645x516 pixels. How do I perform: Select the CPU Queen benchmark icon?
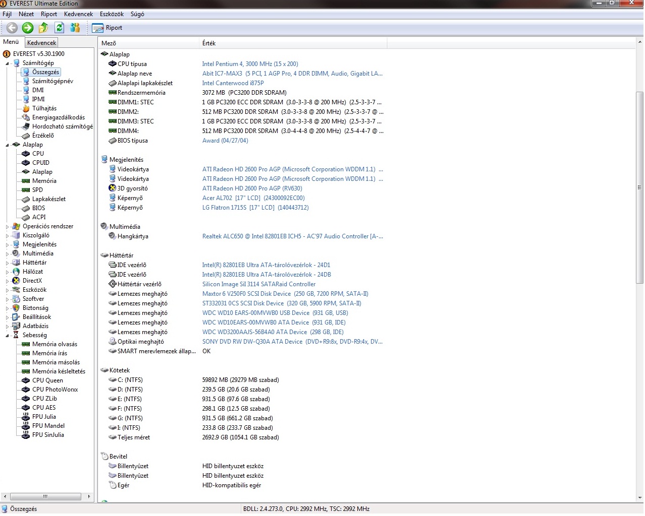click(x=26, y=380)
